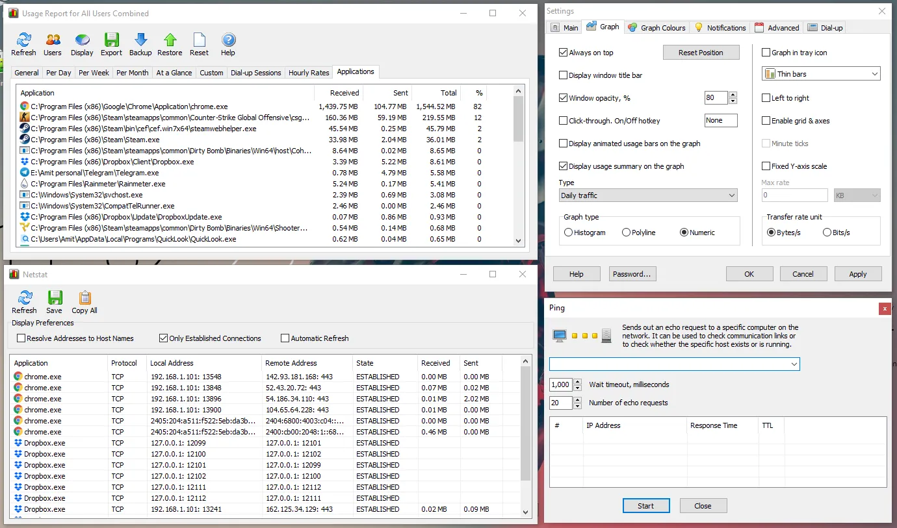Click the red Ping close icon
The width and height of the screenshot is (897, 528).
point(884,309)
